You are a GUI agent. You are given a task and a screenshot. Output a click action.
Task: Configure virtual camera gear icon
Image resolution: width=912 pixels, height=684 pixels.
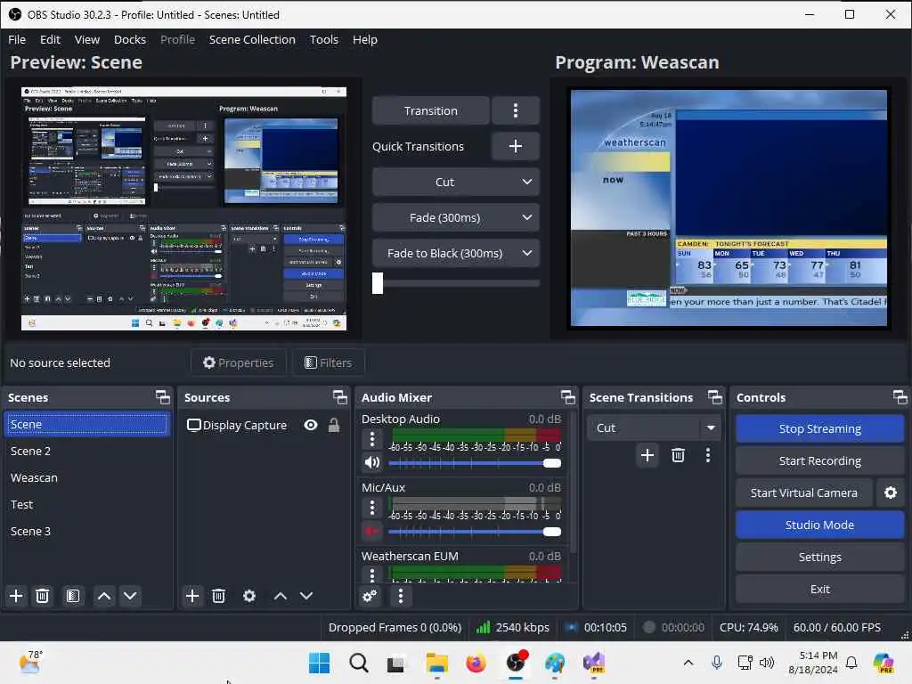(x=891, y=493)
